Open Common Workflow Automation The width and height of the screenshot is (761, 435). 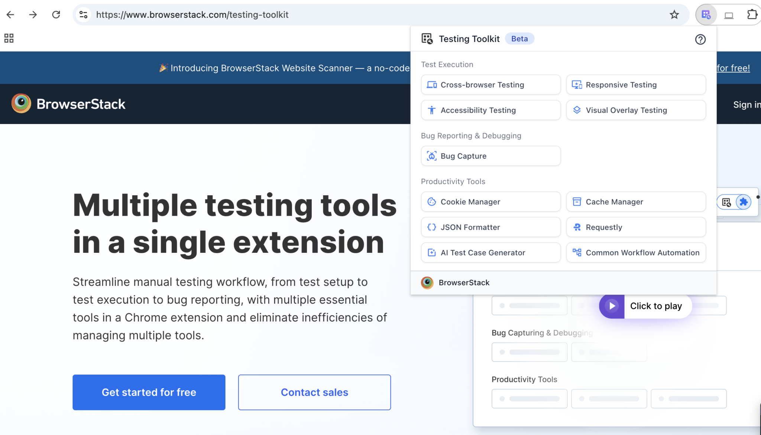pos(636,252)
